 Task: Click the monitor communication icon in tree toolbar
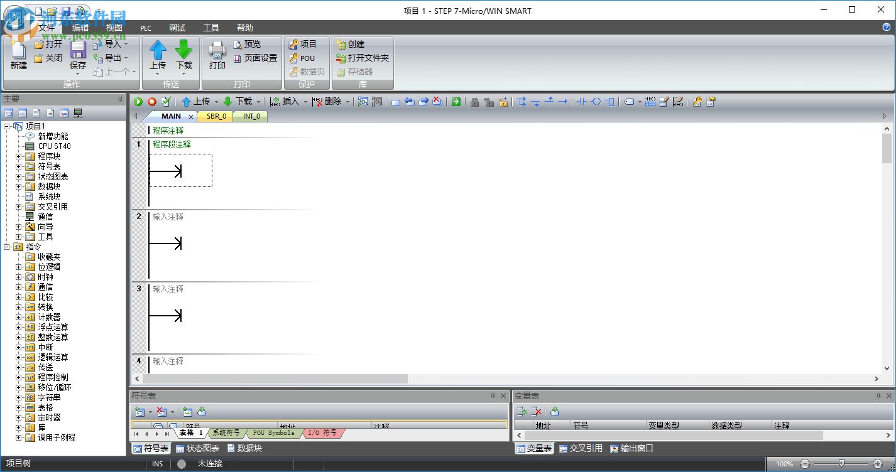(78, 113)
